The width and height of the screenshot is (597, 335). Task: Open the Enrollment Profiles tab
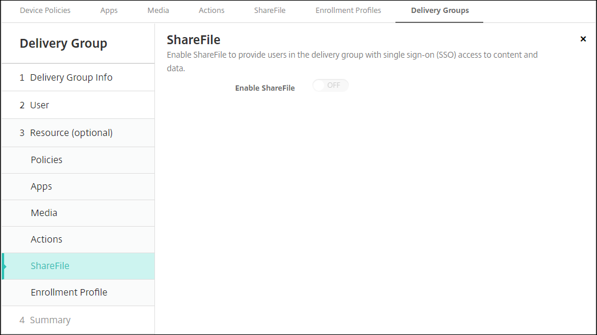click(x=348, y=10)
